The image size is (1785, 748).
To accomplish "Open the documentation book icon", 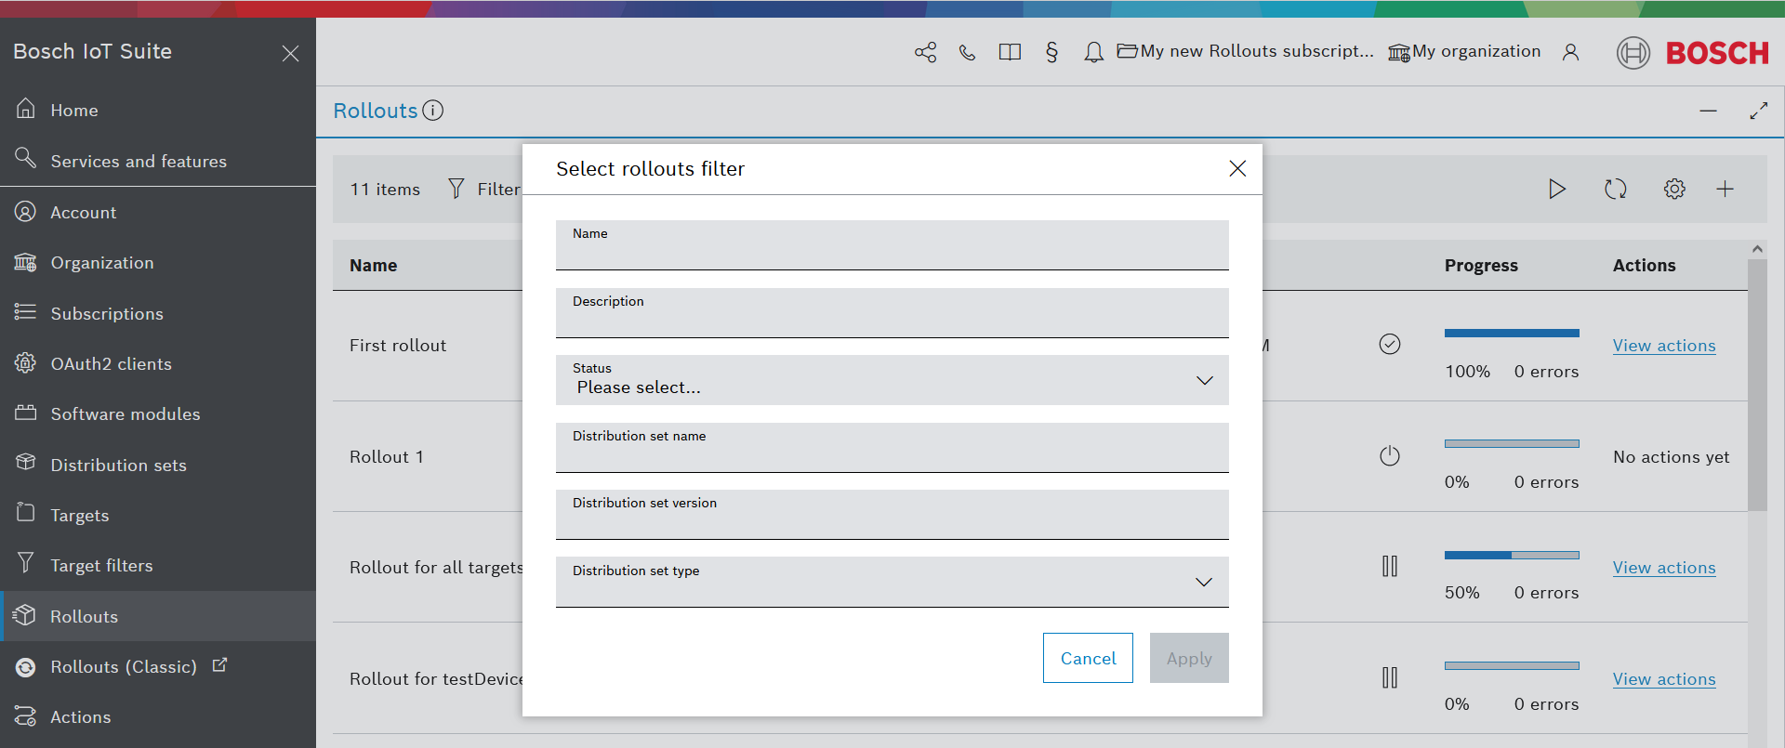I will pyautogui.click(x=1010, y=52).
